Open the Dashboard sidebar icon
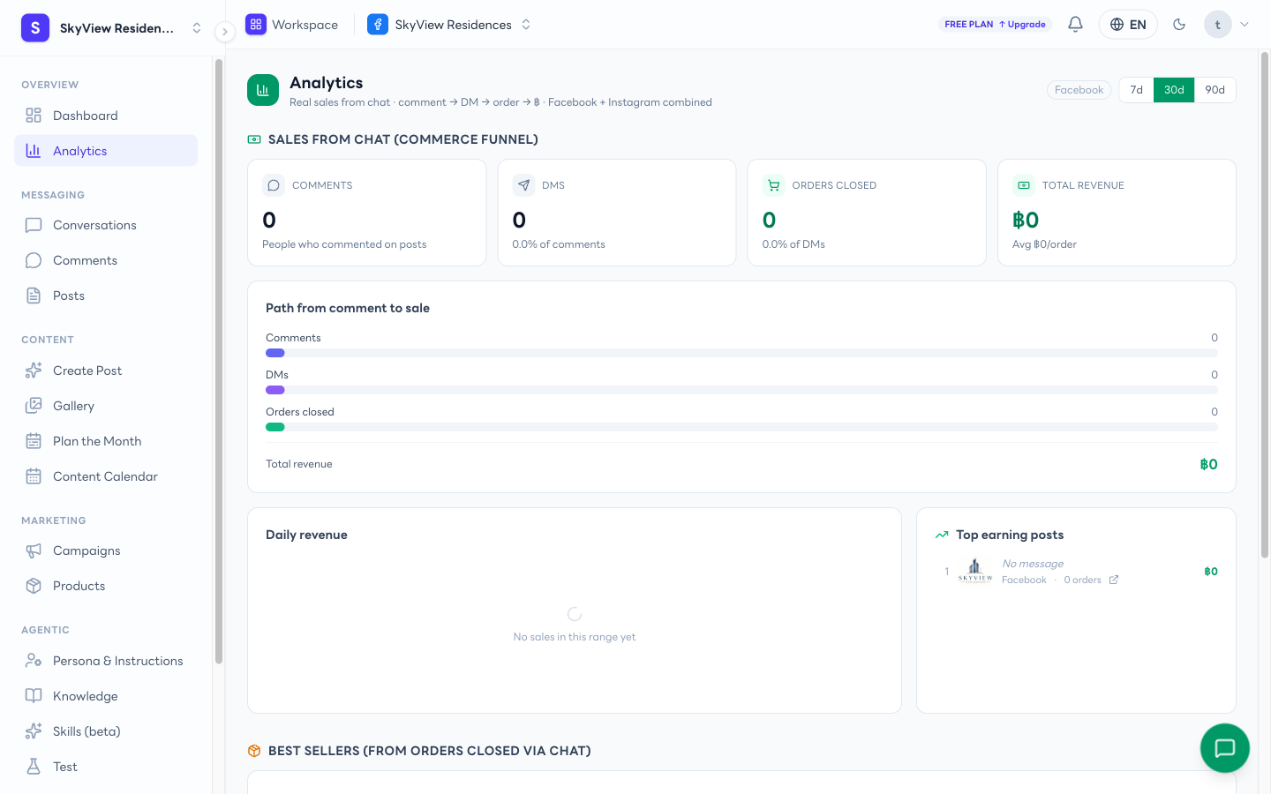 click(34, 116)
